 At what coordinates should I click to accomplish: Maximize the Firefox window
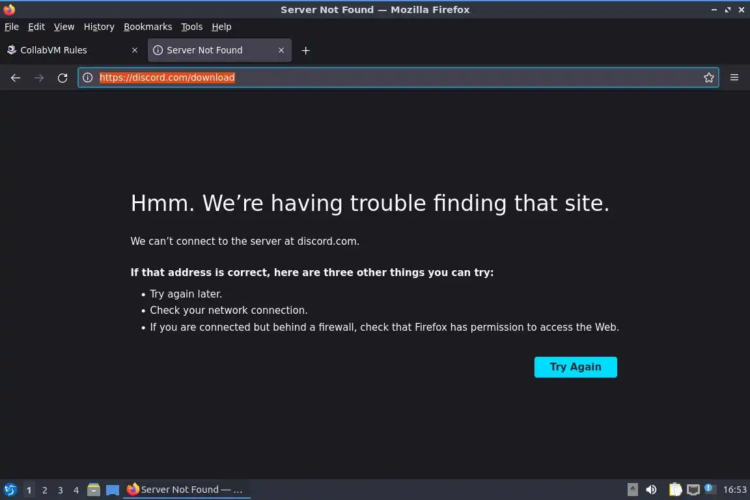[727, 10]
